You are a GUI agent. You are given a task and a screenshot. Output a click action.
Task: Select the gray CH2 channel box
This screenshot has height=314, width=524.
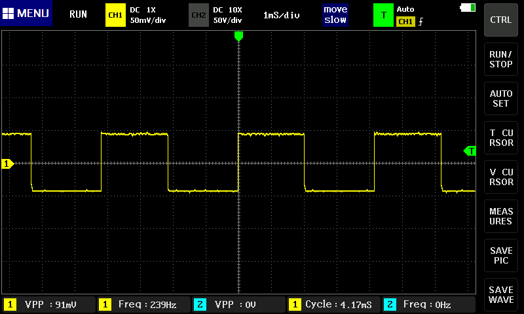198,15
